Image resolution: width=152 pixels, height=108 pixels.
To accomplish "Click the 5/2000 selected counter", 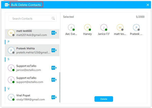I will [140, 17].
